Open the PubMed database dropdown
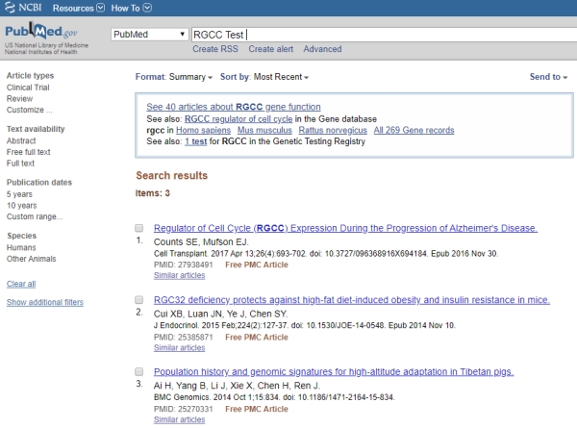This screenshot has width=577, height=429. click(147, 34)
